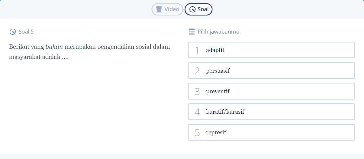The height and width of the screenshot is (159, 364).
Task: Click the quiz icon on Soal tab
Action: point(193,9)
